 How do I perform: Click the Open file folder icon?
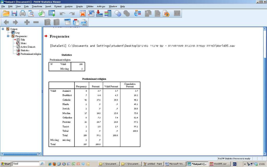coord(6,14)
